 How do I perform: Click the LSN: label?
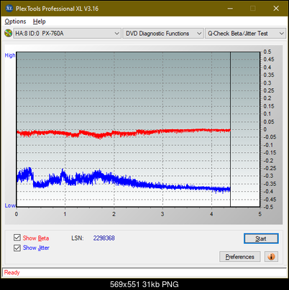click(78, 238)
